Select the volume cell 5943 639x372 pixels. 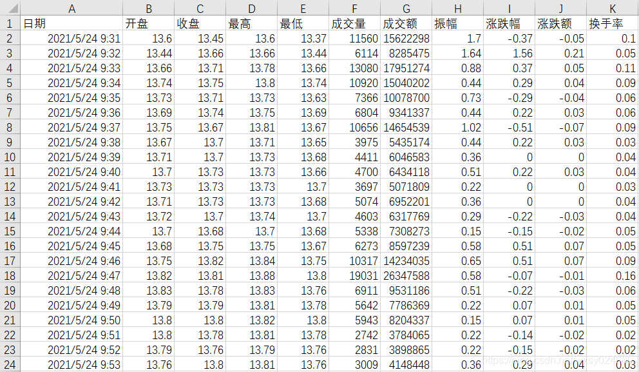coord(354,320)
